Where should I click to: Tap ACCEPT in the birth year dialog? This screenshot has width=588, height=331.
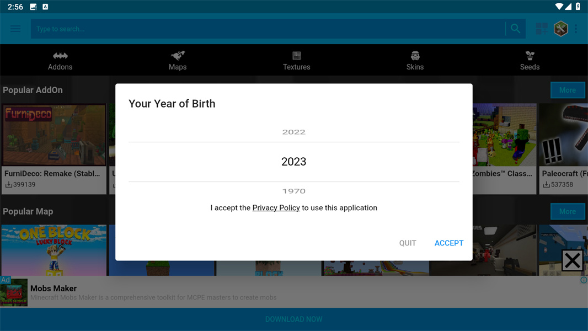449,243
